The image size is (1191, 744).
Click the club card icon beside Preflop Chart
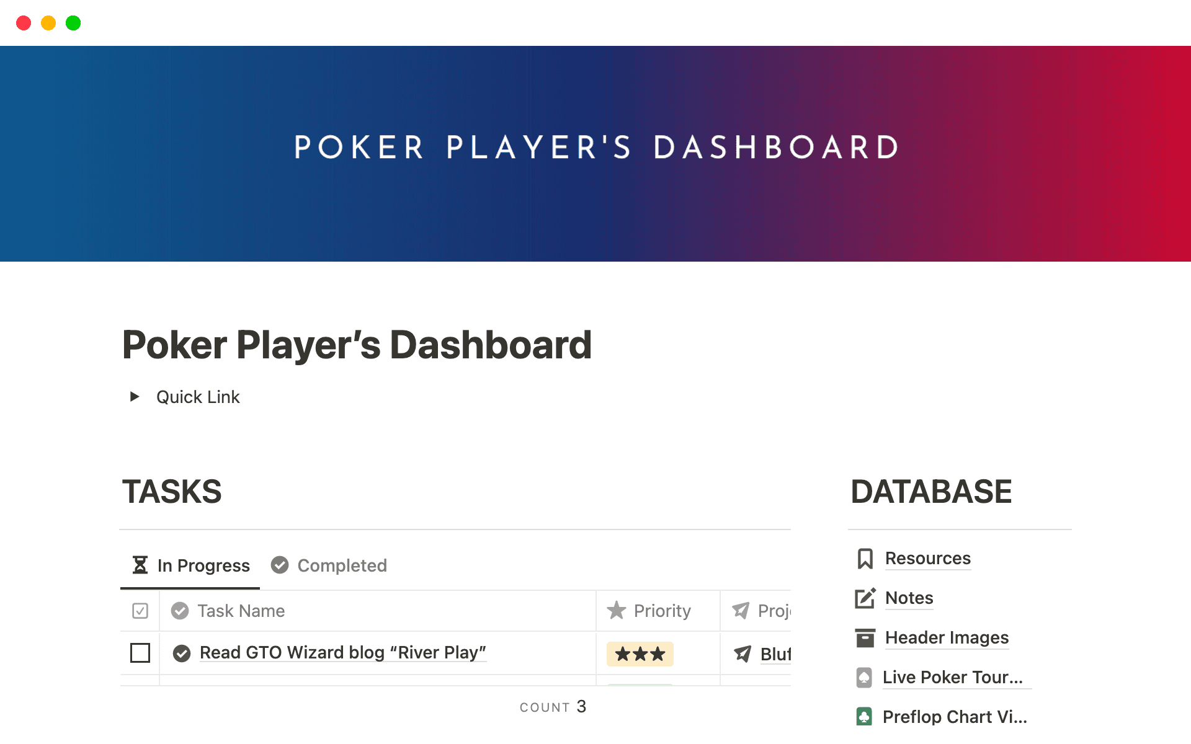[x=864, y=717]
